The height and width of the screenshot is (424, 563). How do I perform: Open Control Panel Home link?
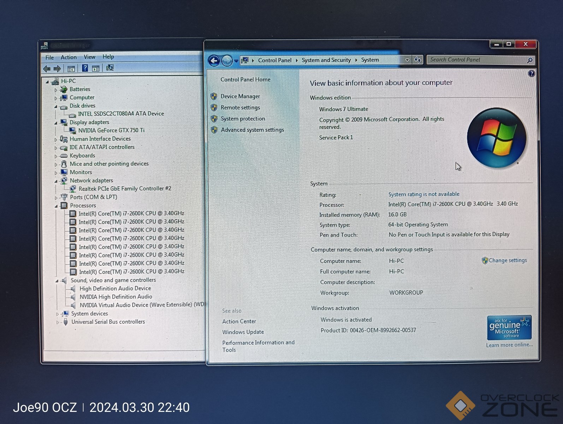click(245, 79)
